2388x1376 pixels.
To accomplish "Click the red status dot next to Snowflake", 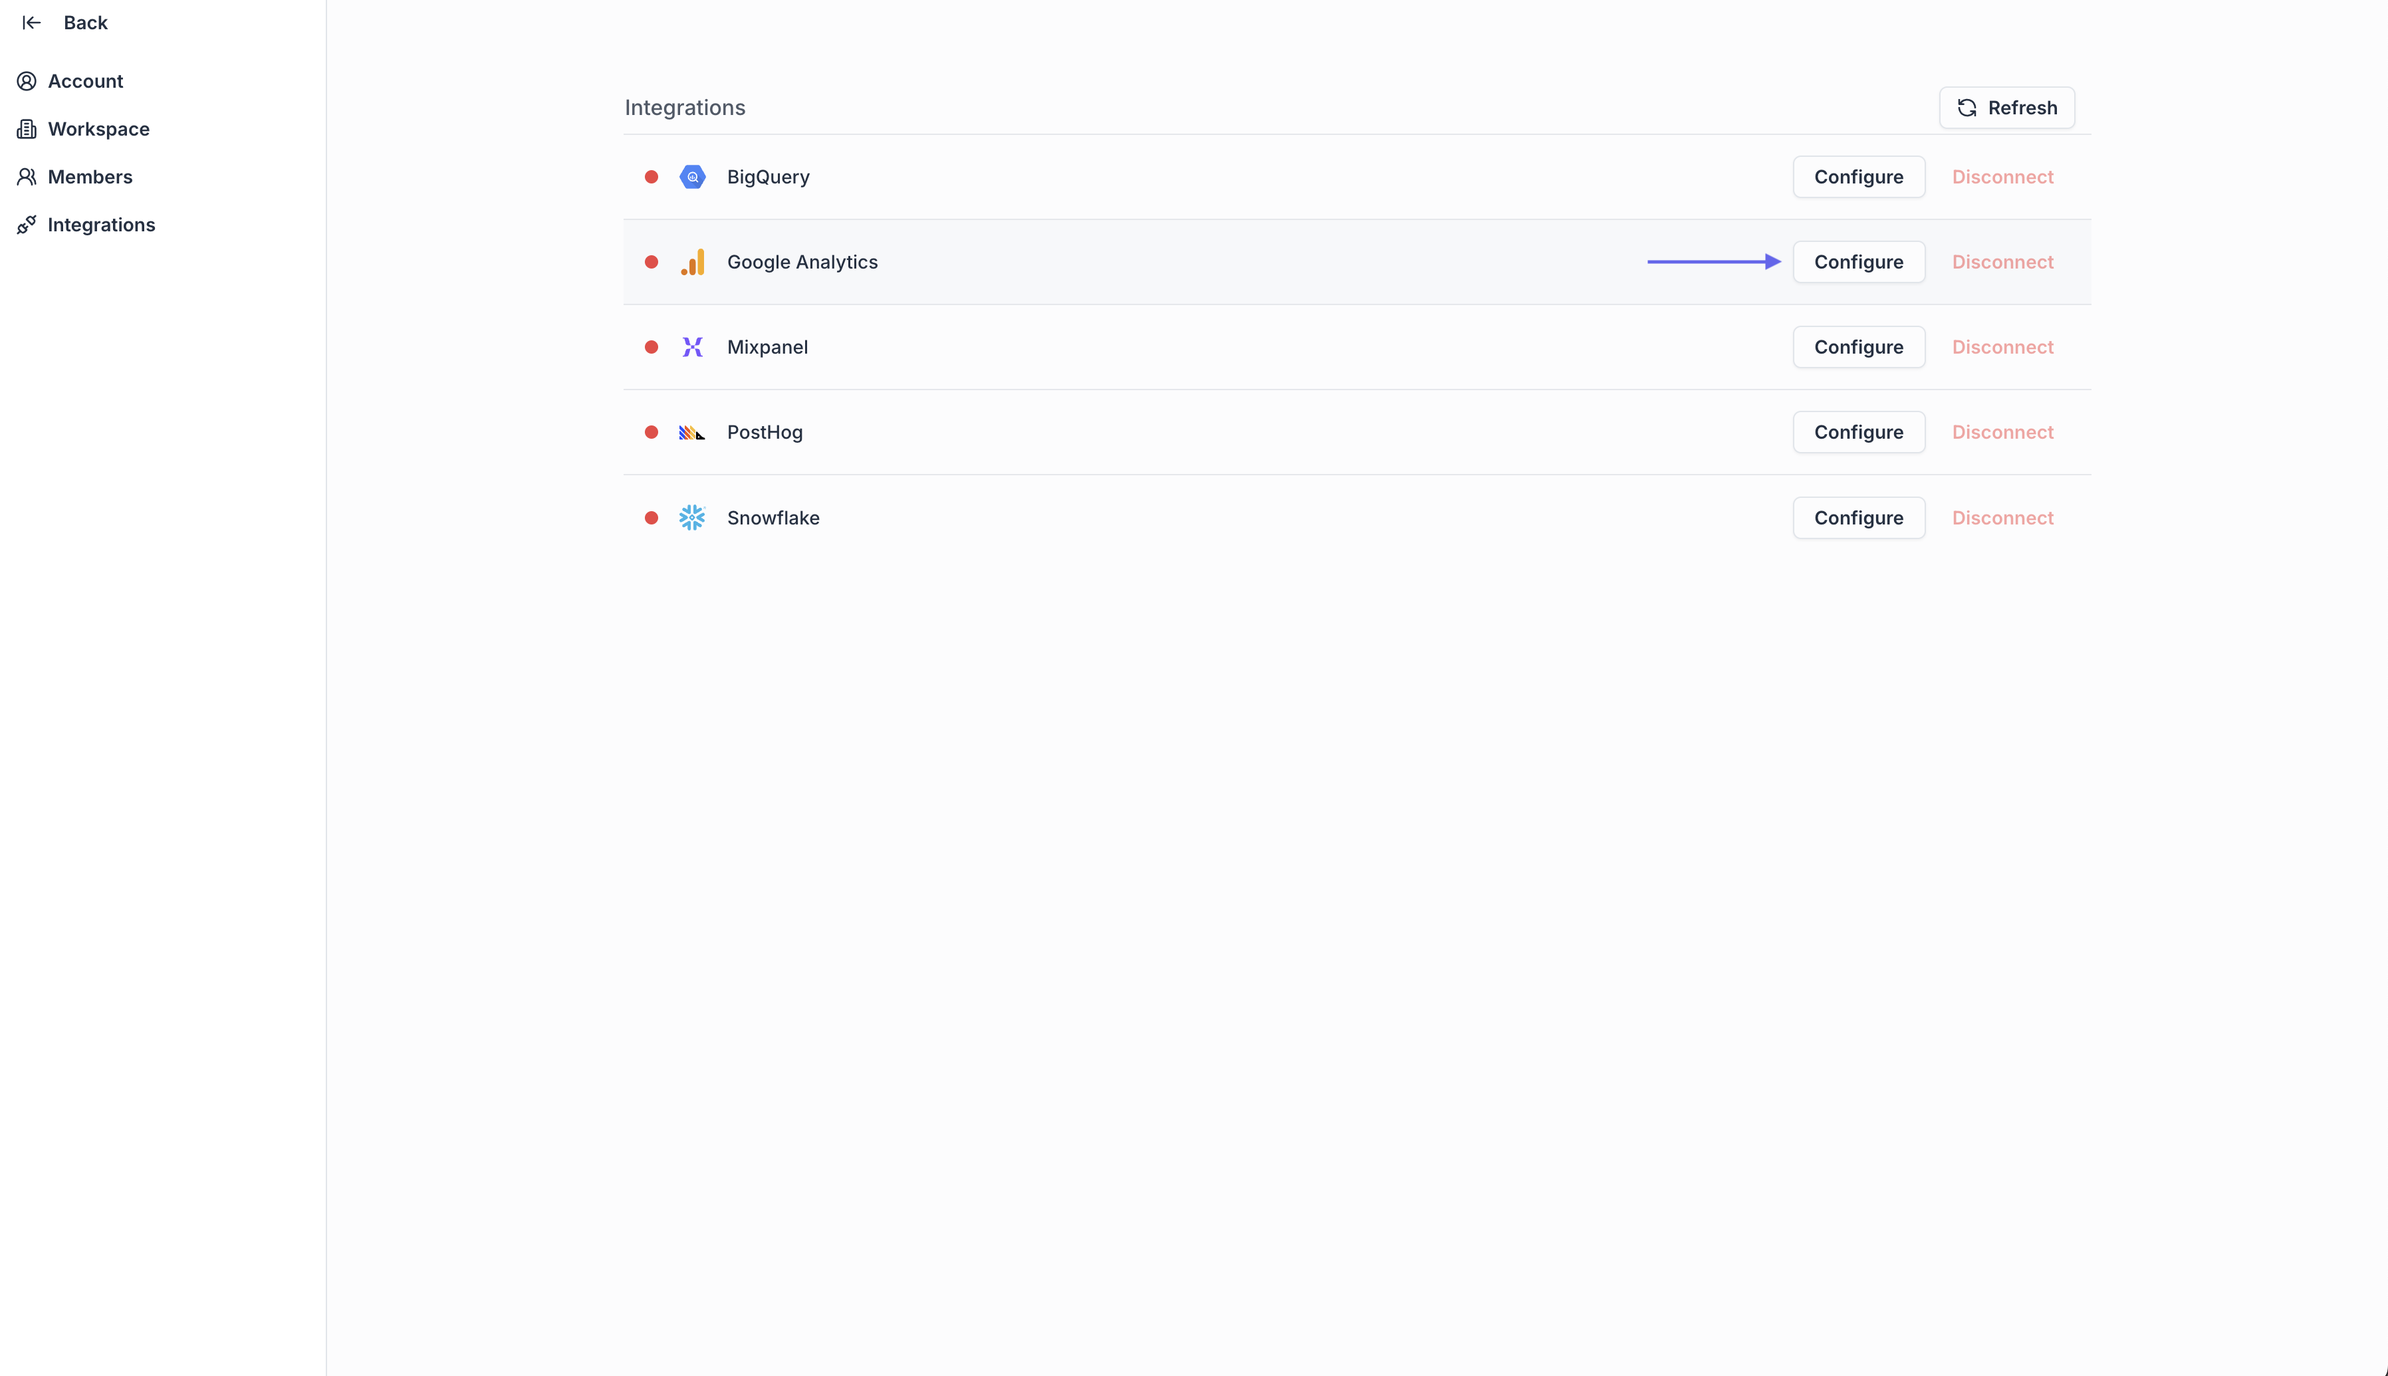I will (x=651, y=517).
